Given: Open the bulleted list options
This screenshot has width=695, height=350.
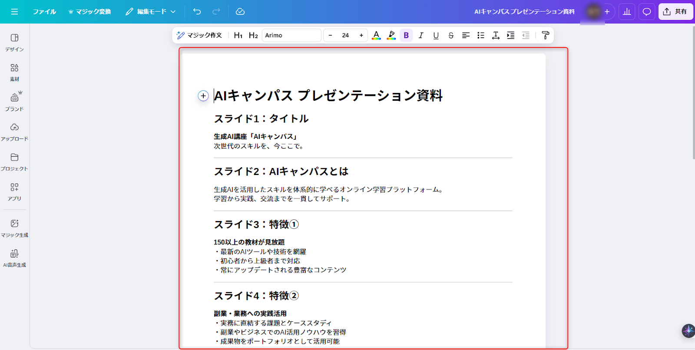Looking at the screenshot, I should pyautogui.click(x=481, y=35).
